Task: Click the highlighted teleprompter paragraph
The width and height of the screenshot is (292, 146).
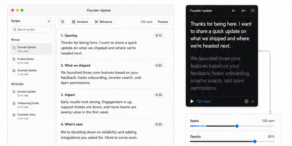Action: coord(221,35)
